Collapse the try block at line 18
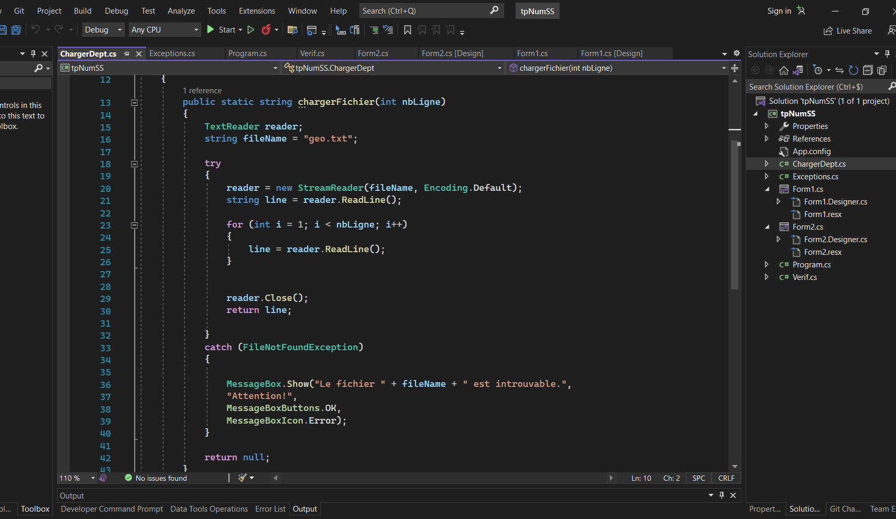896x519 pixels. point(134,164)
